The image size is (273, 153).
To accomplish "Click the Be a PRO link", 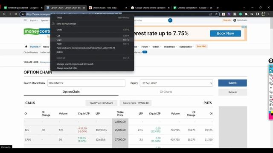I will 201,46.
